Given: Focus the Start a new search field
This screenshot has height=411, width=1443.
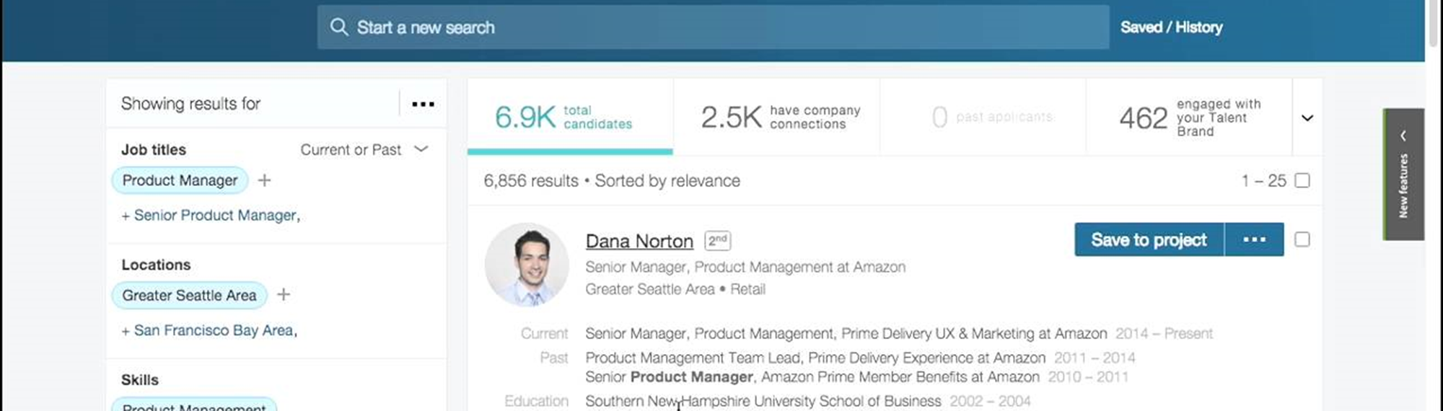Looking at the screenshot, I should tap(713, 27).
